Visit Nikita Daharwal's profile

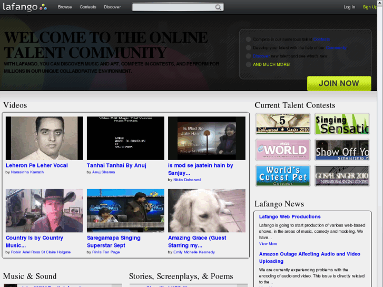click(x=187, y=180)
